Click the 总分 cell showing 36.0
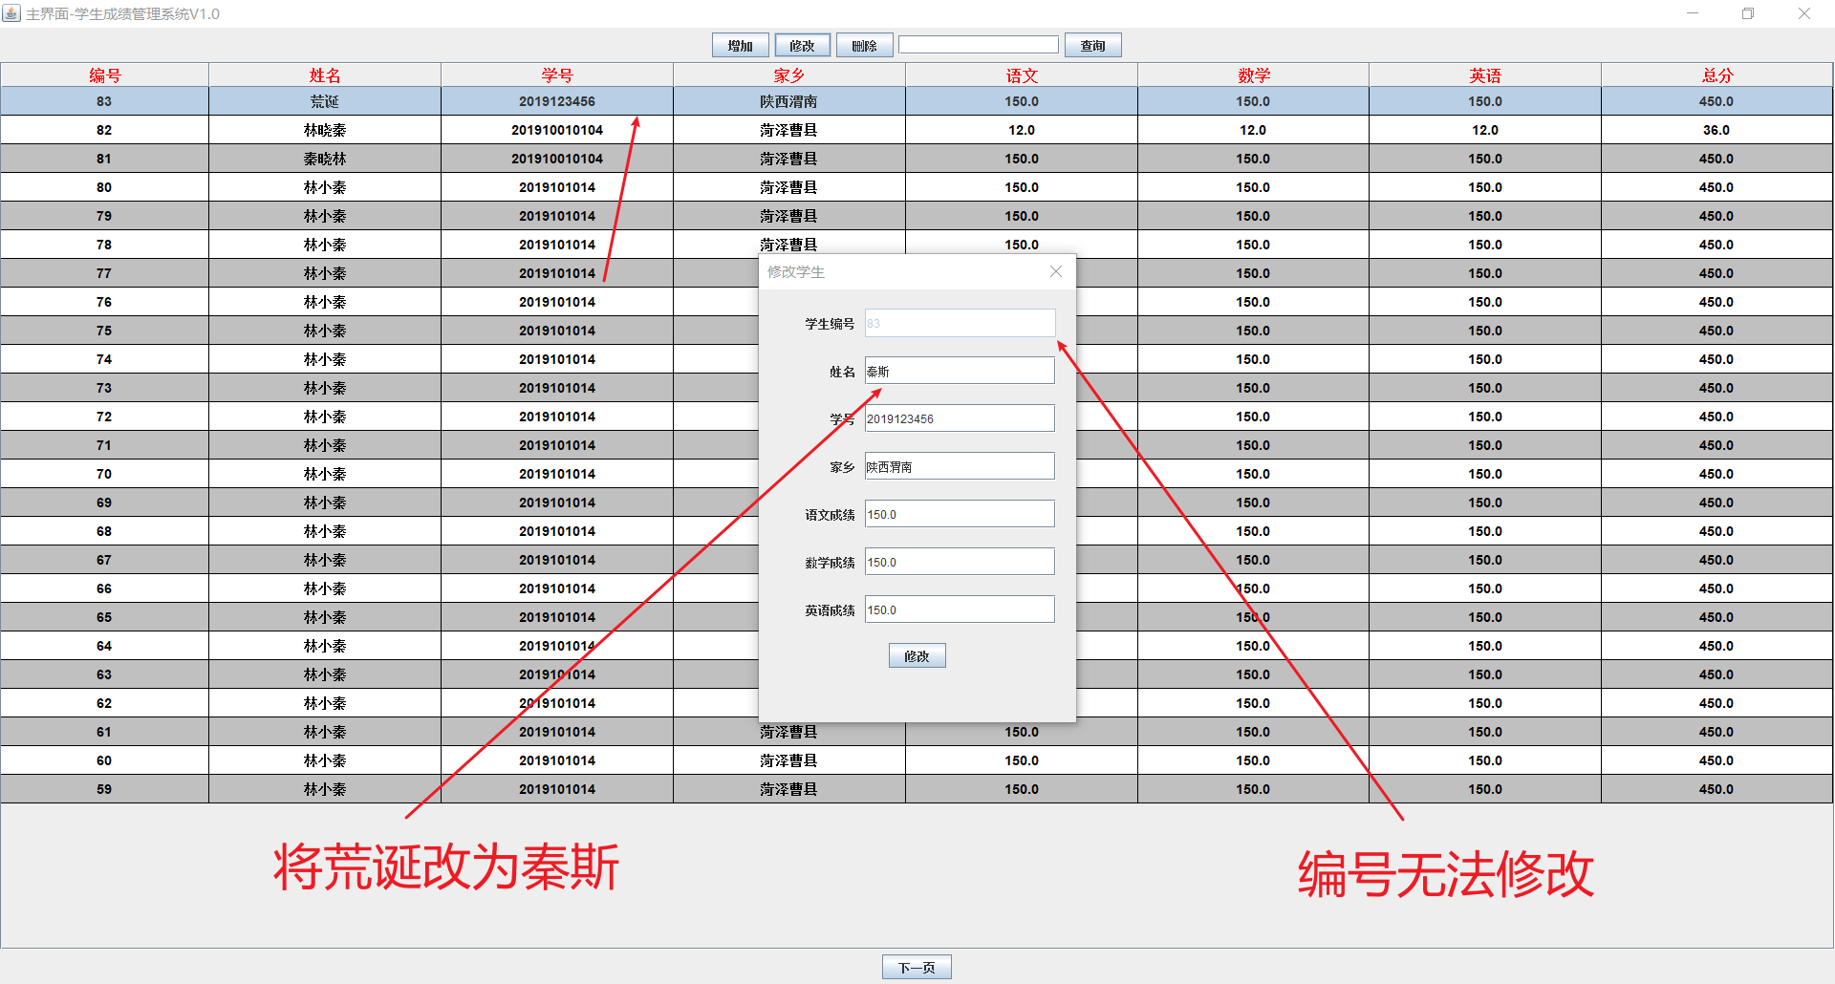Screen dimensions: 1835x984 [1716, 130]
